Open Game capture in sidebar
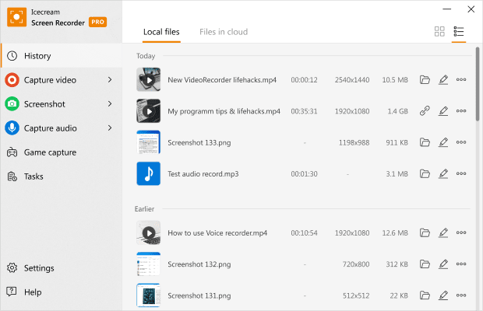 [50, 152]
